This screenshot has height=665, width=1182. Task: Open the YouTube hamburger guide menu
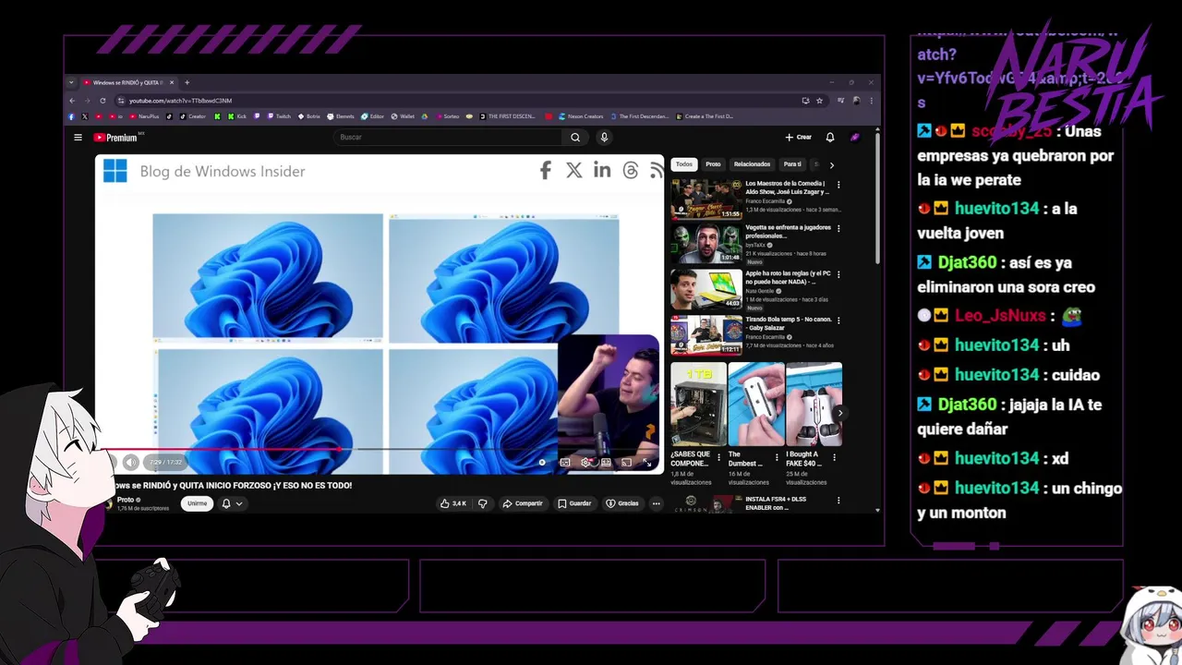(x=78, y=138)
